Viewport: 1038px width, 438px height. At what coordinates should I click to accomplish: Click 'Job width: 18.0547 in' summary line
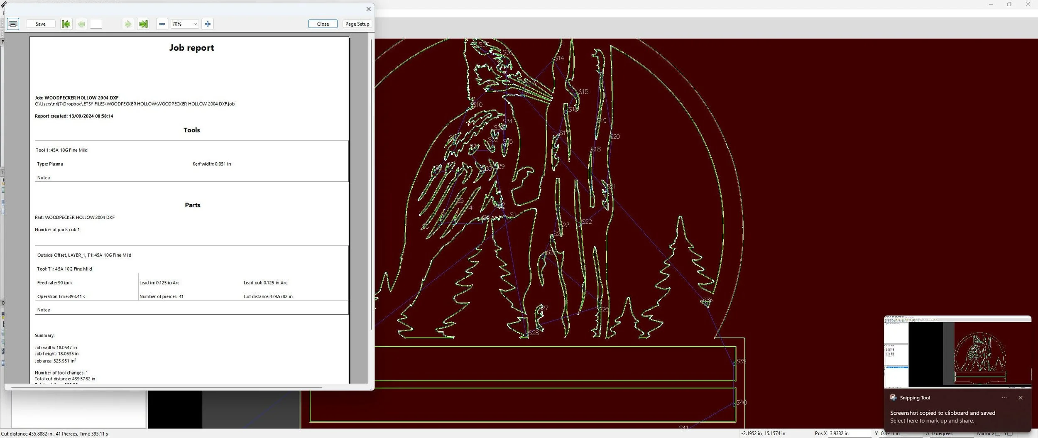pos(56,347)
